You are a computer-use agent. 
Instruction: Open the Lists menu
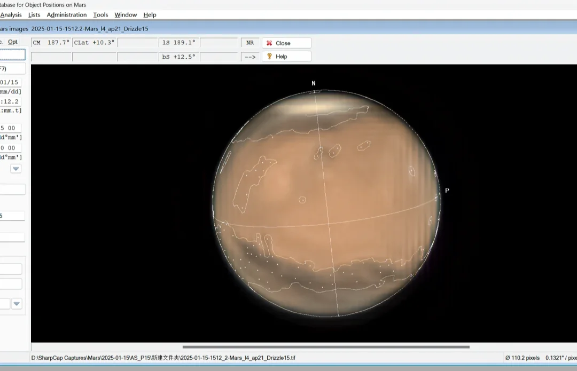tap(34, 15)
